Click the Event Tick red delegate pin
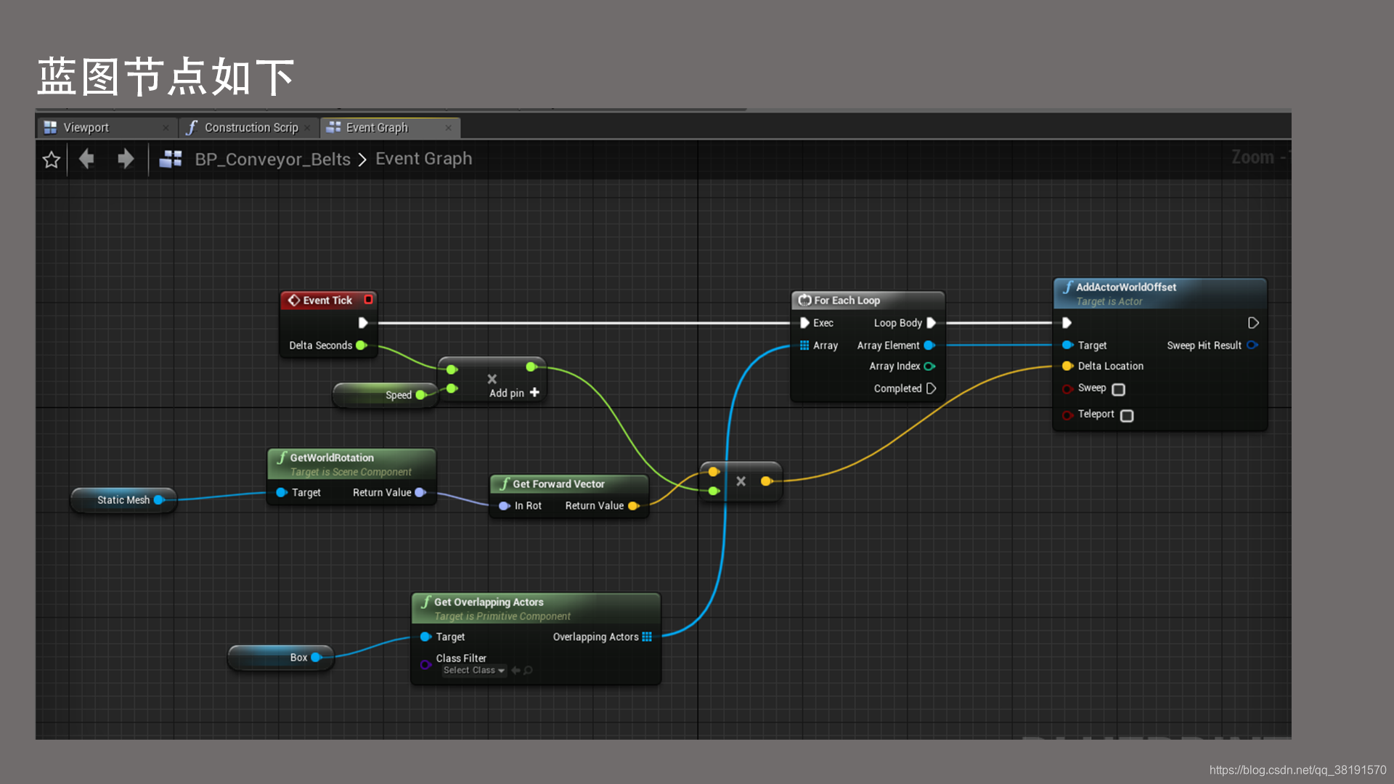The image size is (1394, 784). pos(368,299)
